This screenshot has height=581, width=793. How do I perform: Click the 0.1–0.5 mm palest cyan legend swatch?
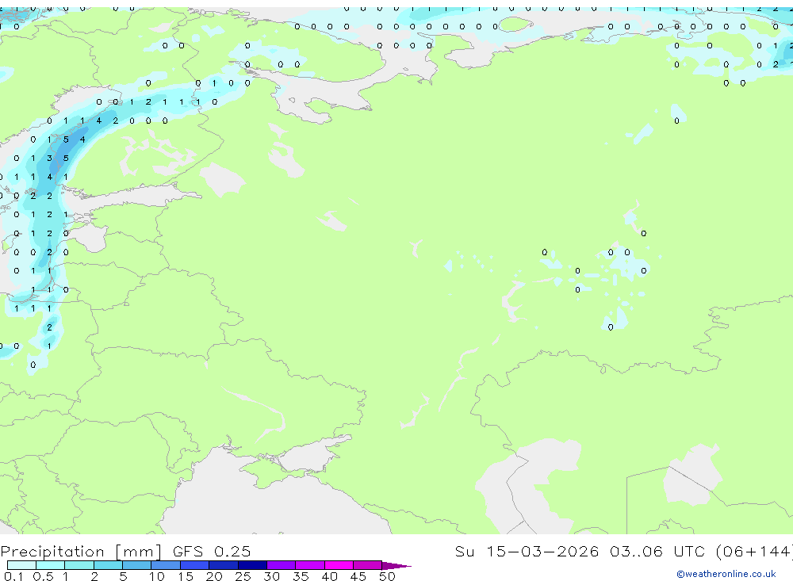tap(21, 565)
